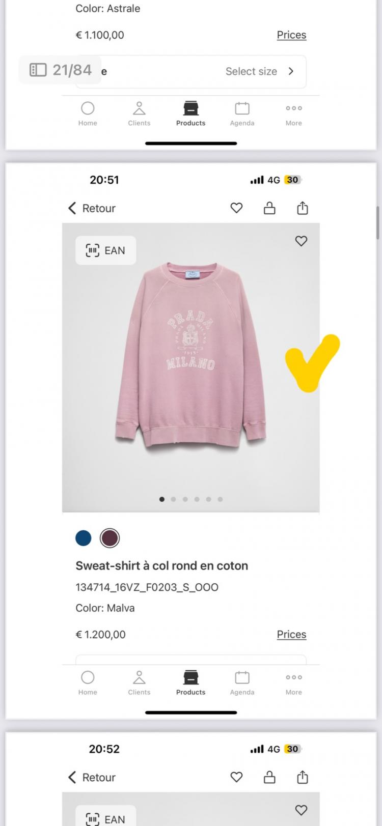382x826 pixels.
Task: Open Home tab in middle navigation bar
Action: 88,682
